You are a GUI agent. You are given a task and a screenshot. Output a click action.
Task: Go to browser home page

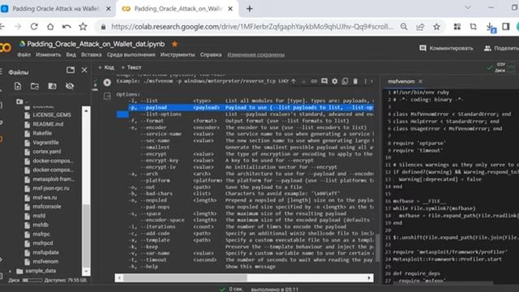pos(50,27)
